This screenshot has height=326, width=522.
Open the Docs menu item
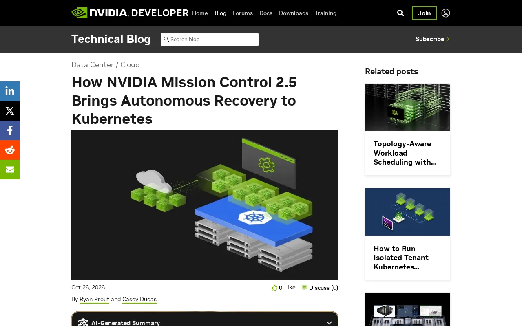(x=266, y=13)
